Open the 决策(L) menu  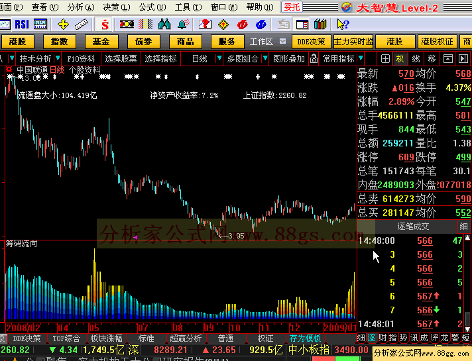[x=117, y=7]
